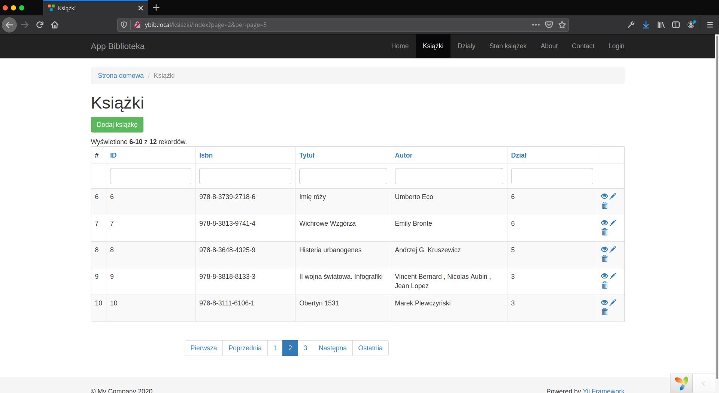Screen dimensions: 719x393
Task: Reload the current page
Action: coord(40,25)
